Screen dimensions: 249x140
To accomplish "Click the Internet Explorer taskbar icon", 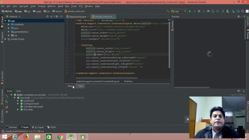I will [x=15, y=136].
